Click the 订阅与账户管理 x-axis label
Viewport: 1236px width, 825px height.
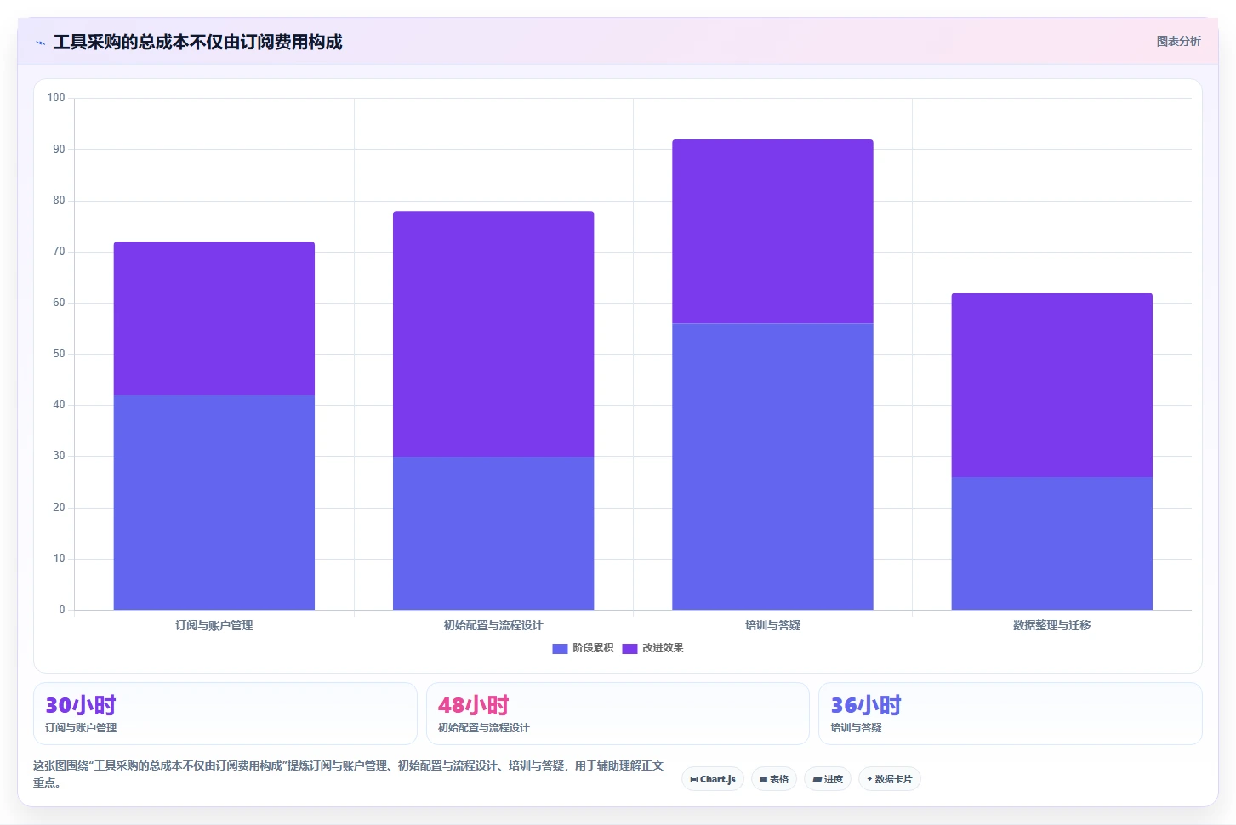214,625
